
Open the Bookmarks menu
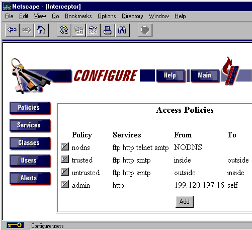pyautogui.click(x=78, y=16)
